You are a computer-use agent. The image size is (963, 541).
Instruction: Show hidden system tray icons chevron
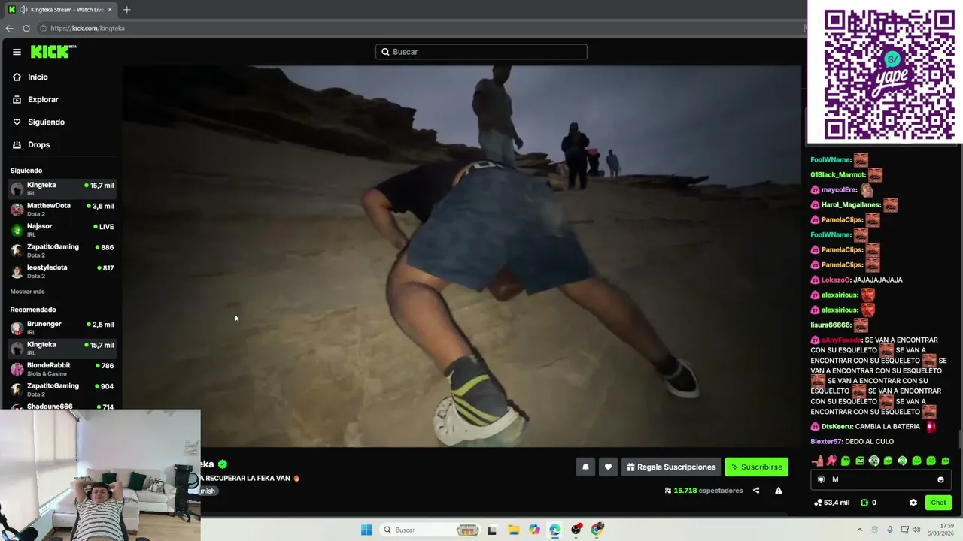860,530
